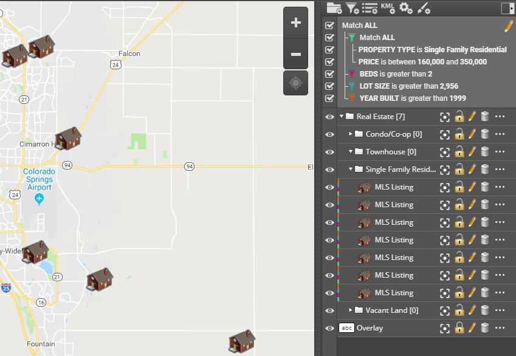
Task: Open the Overlay layer options menu
Action: click(500, 328)
